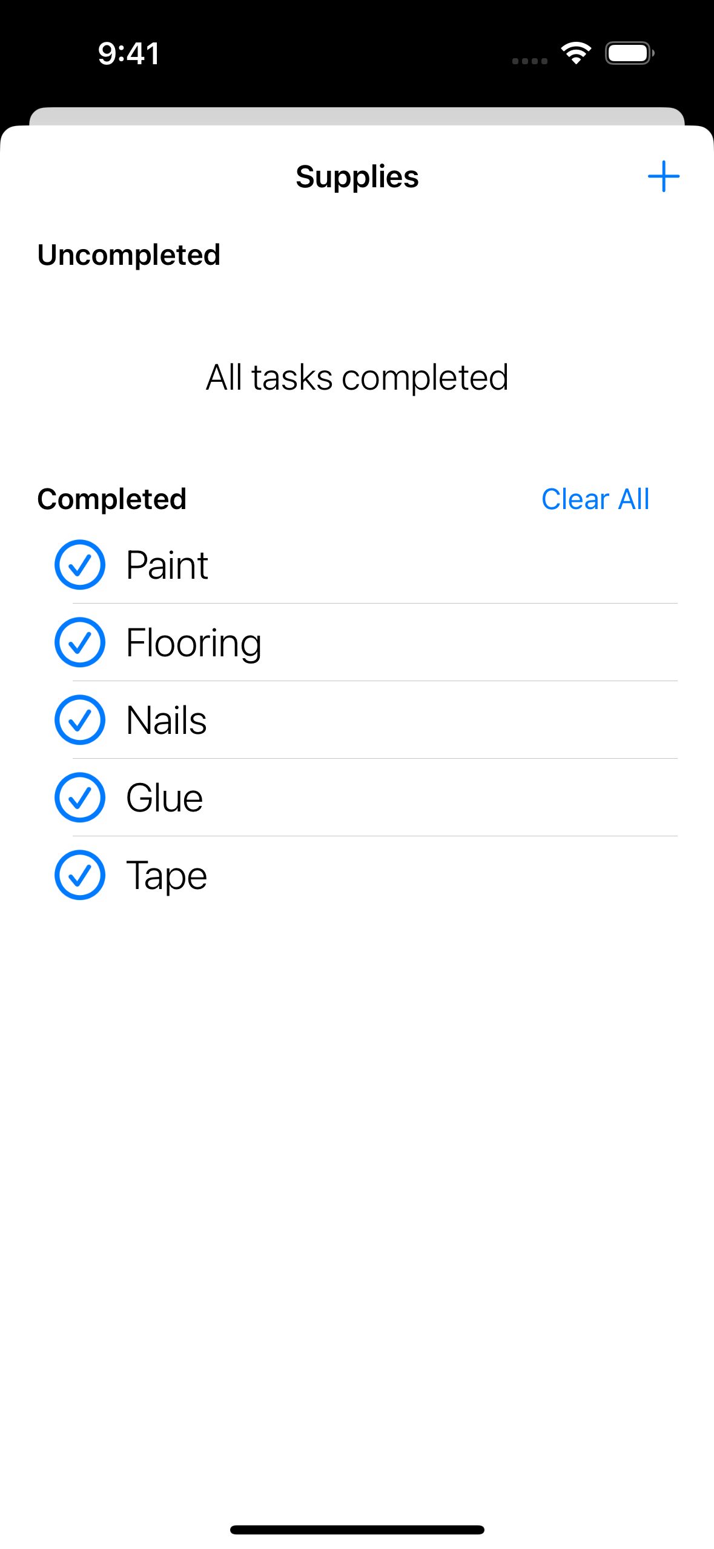The image size is (714, 1549).
Task: Click the Supplies title heading
Action: 357,177
